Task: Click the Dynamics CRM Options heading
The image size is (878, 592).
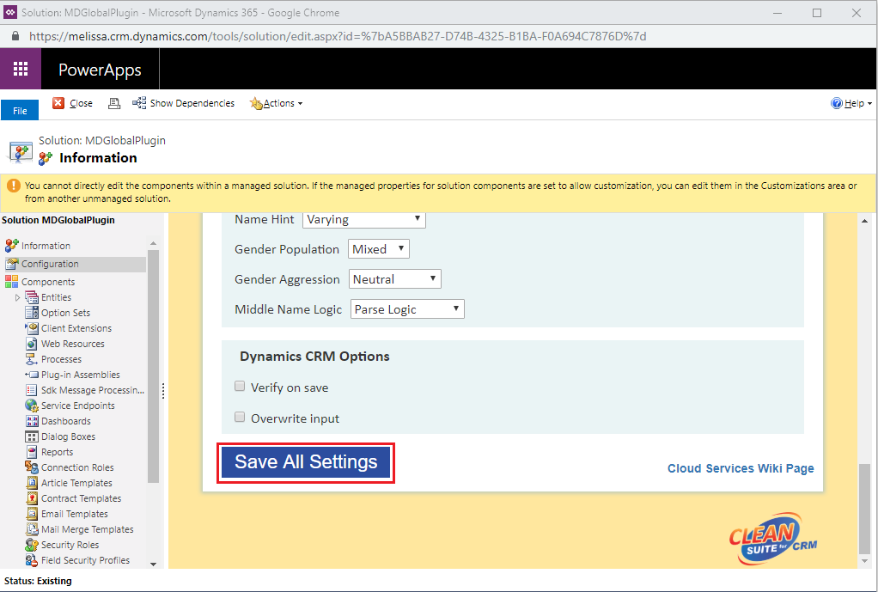Action: pos(314,357)
